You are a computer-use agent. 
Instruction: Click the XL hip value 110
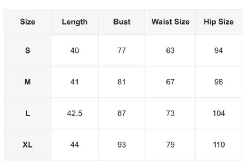point(219,145)
